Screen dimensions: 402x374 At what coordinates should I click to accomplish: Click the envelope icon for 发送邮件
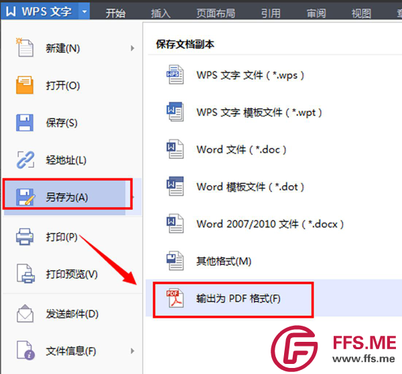[x=25, y=313]
